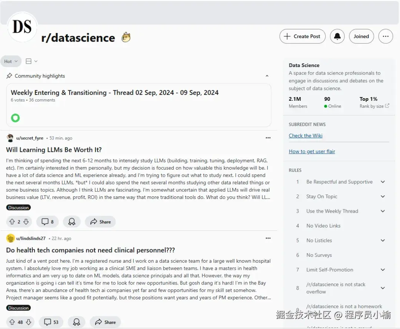Image resolution: width=400 pixels, height=329 pixels.
Task: Click the Data Science sidebar title
Action: 304,65
